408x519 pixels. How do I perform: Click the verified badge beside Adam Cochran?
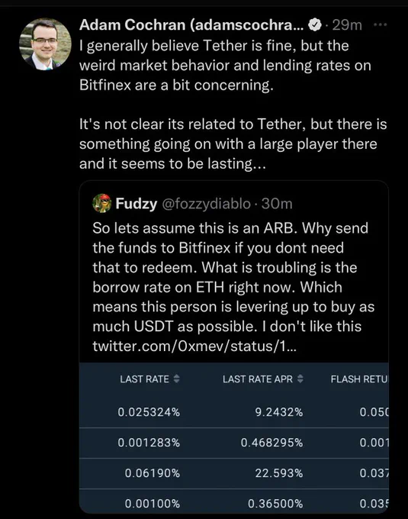pyautogui.click(x=315, y=25)
